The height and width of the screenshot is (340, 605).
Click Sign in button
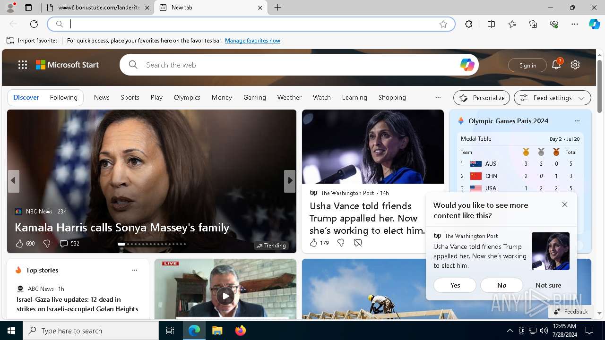[527, 65]
